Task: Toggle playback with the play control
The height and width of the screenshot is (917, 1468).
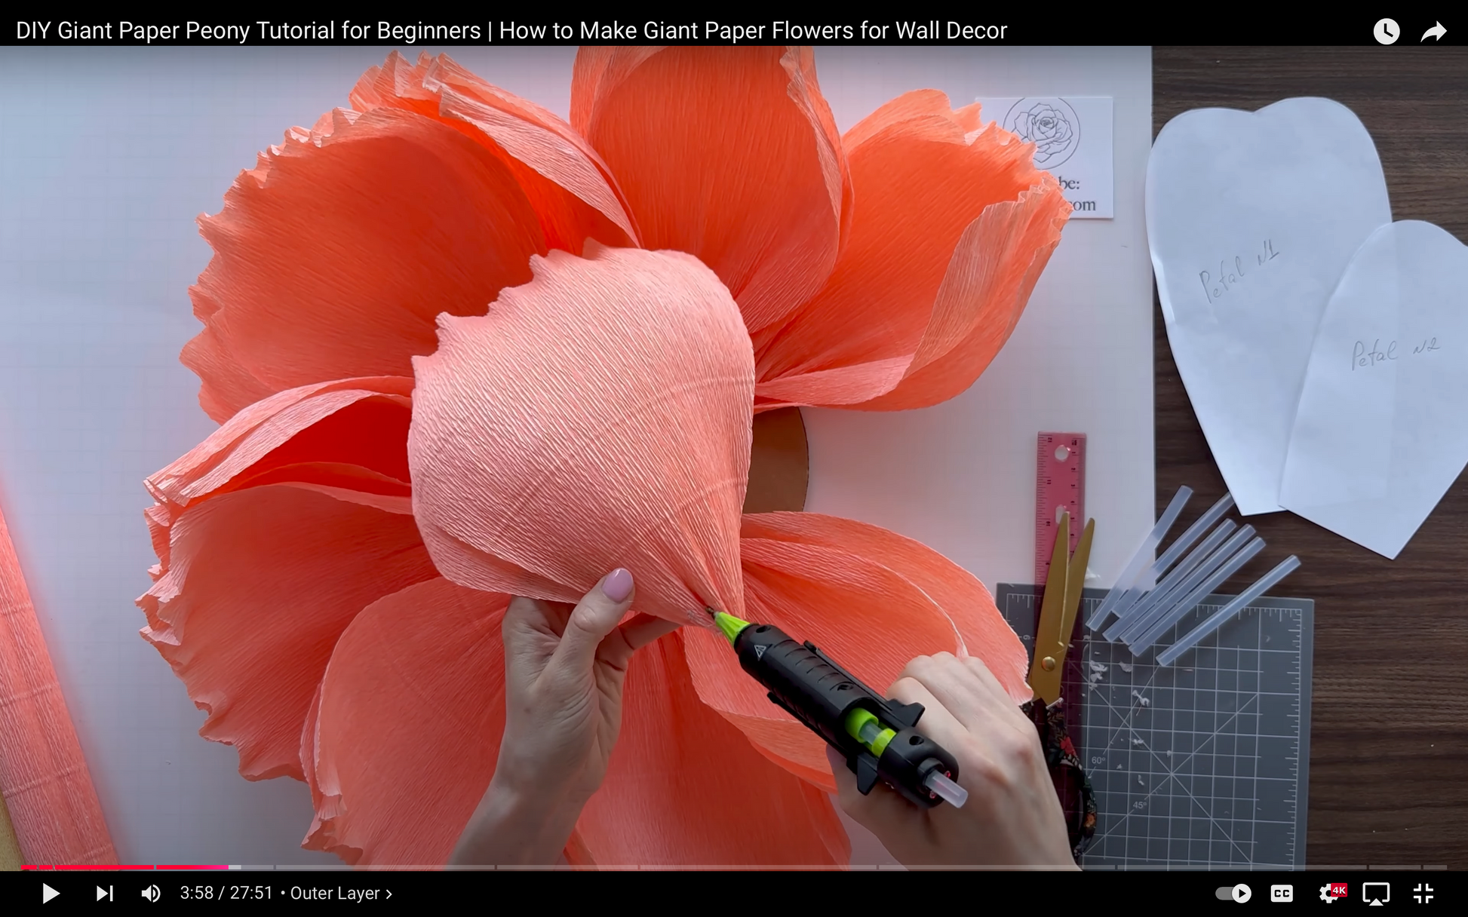Action: [50, 893]
